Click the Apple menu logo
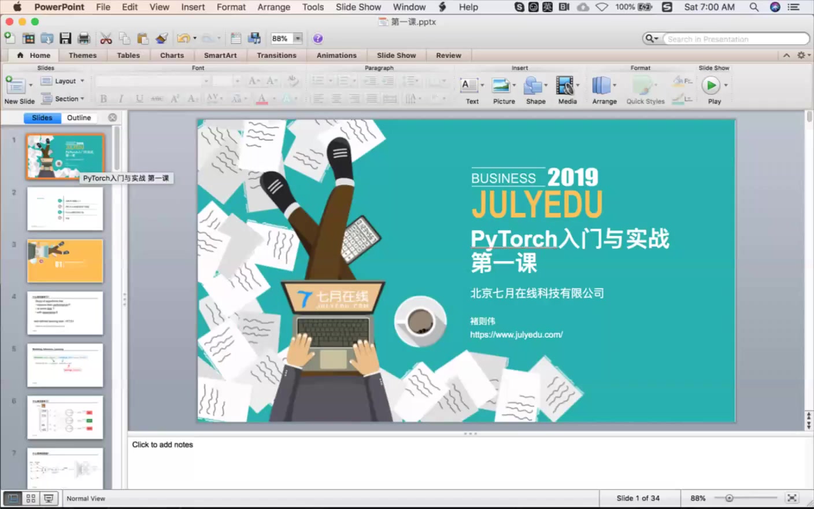Screen dimensions: 814x509 click(17, 7)
